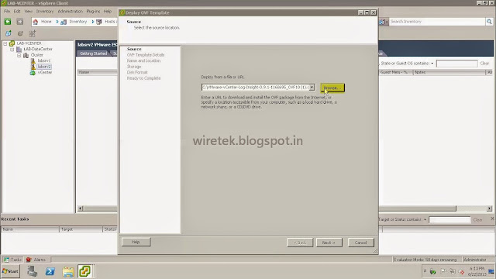Open Windows Explorer folder on taskbar
Screen dimensions: 496x279
point(68,271)
